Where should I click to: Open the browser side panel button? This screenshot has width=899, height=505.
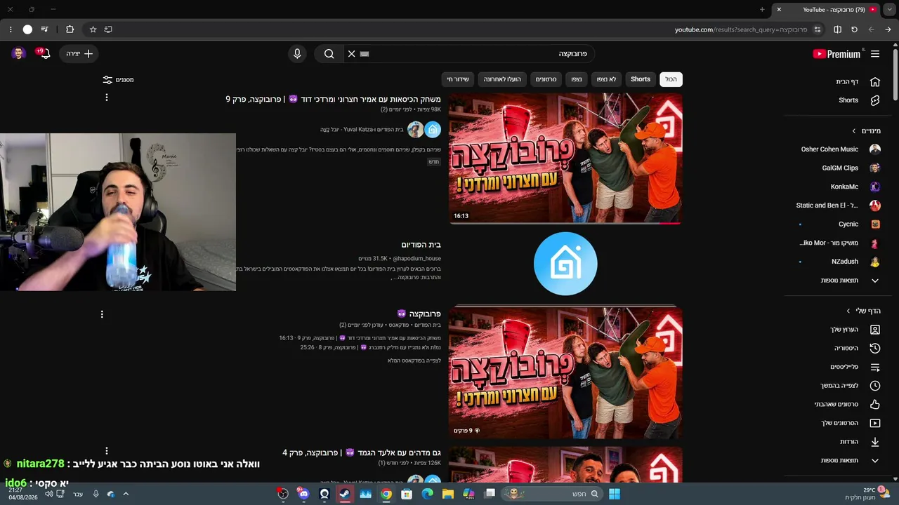[x=837, y=29]
